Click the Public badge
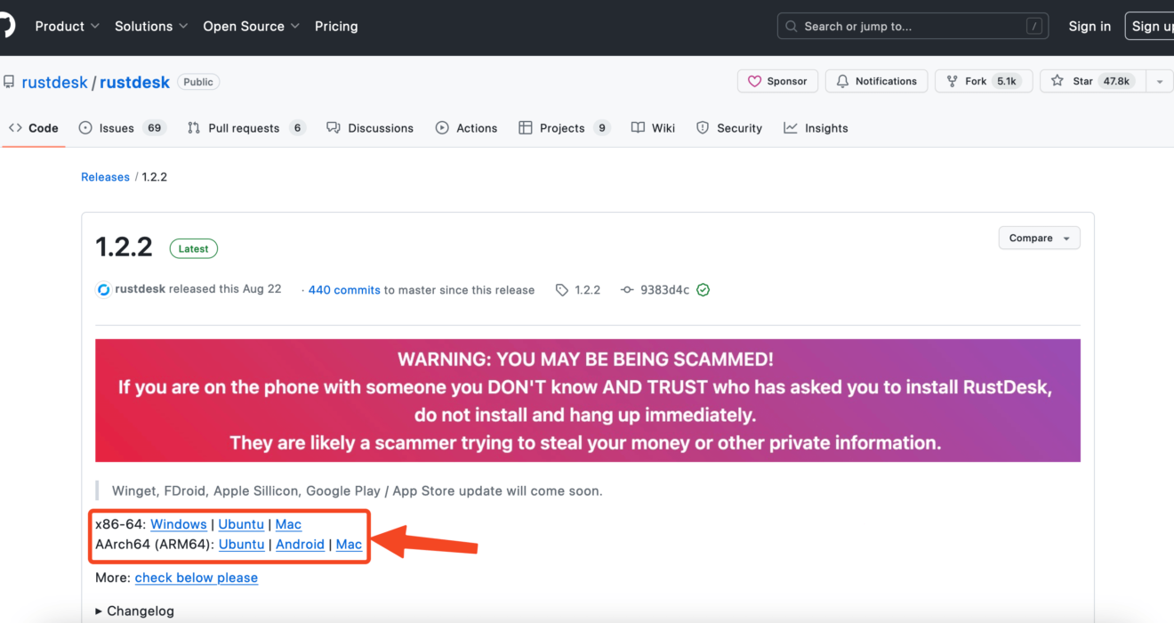Viewport: 1174px width, 623px height. [x=198, y=82]
